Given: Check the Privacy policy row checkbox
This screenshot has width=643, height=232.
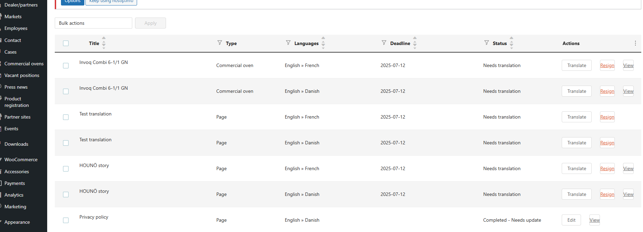Looking at the screenshot, I should pyautogui.click(x=66, y=220).
